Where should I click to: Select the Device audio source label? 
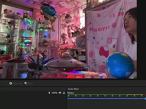coord(71,93)
